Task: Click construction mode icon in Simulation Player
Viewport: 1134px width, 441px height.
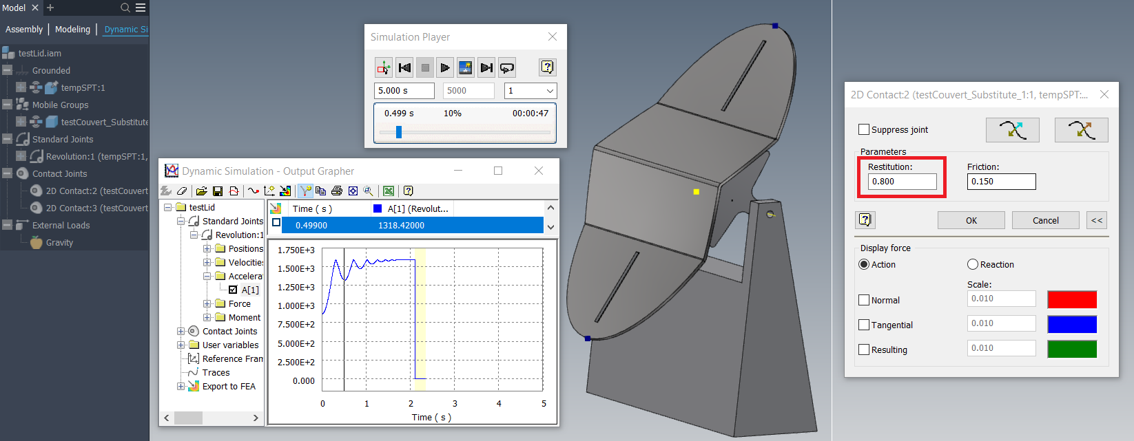Action: point(384,67)
